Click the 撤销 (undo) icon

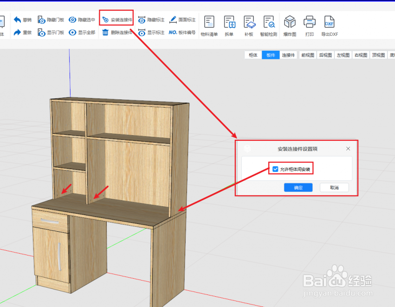[17, 20]
